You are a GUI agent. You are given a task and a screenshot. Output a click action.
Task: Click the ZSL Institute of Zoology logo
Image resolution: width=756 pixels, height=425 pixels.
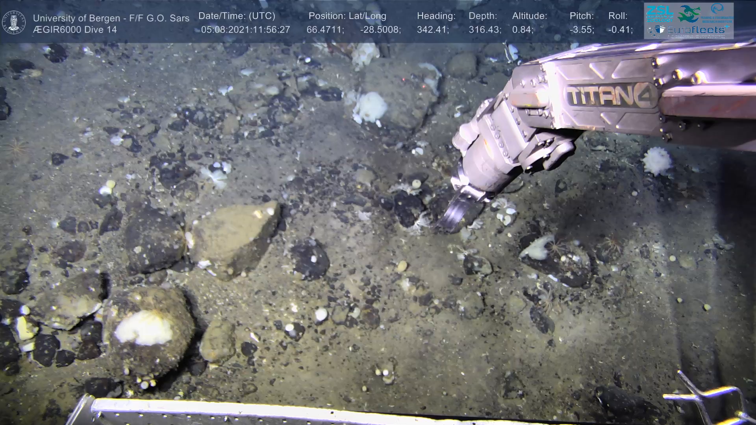coord(660,13)
